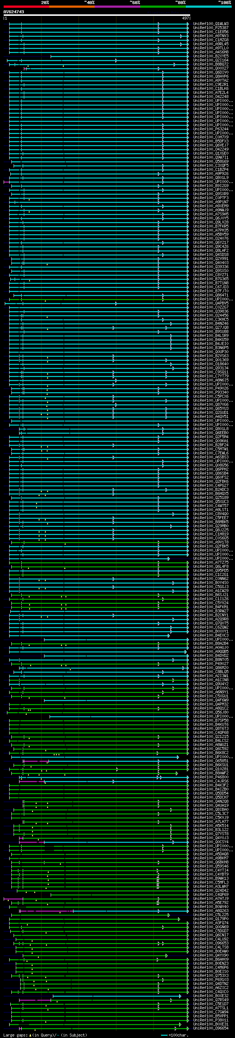Image resolution: width=235 pixels, height=1038 pixels.
Task: Open hit UniRef100_A9TNV3
Action: pyautogui.click(x=211, y=36)
